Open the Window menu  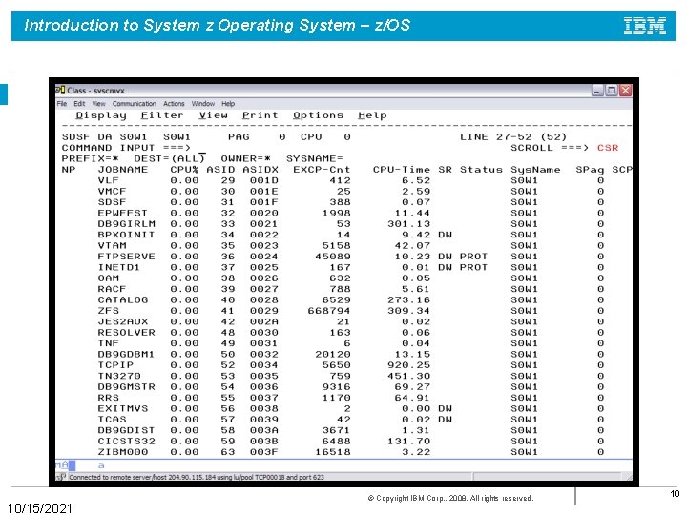[203, 104]
